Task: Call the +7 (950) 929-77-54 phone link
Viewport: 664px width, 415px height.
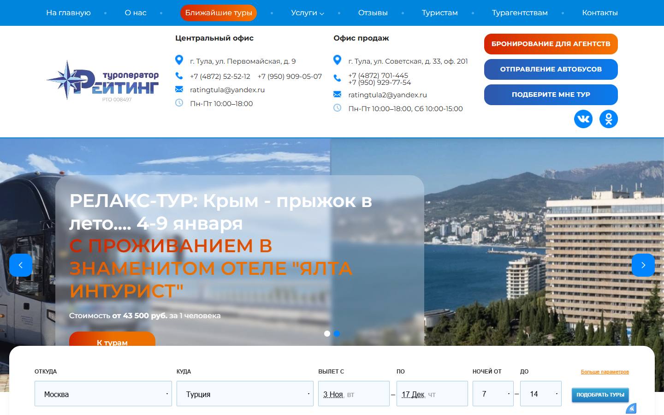Action: tap(379, 83)
